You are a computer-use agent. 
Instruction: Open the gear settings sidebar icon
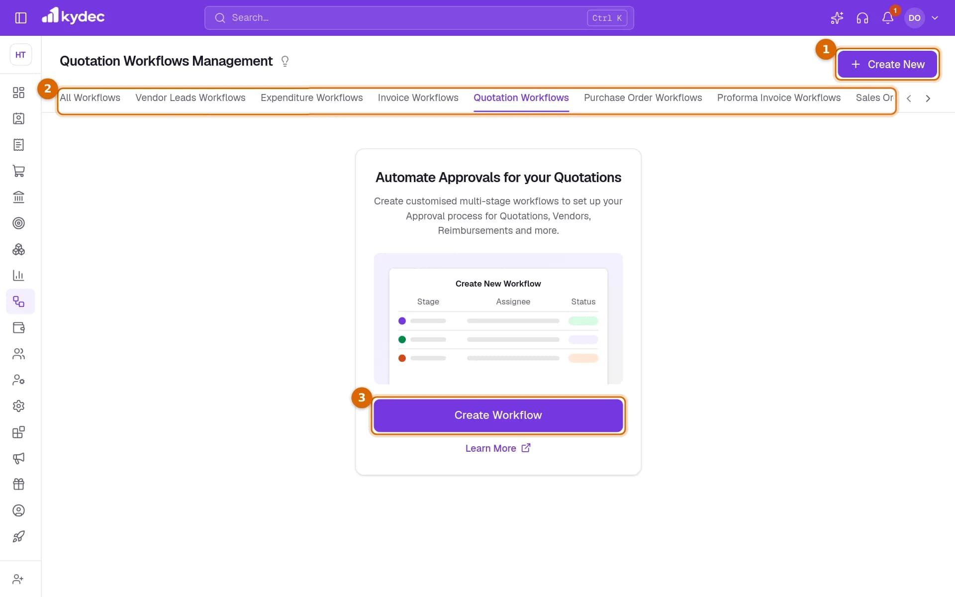(18, 406)
